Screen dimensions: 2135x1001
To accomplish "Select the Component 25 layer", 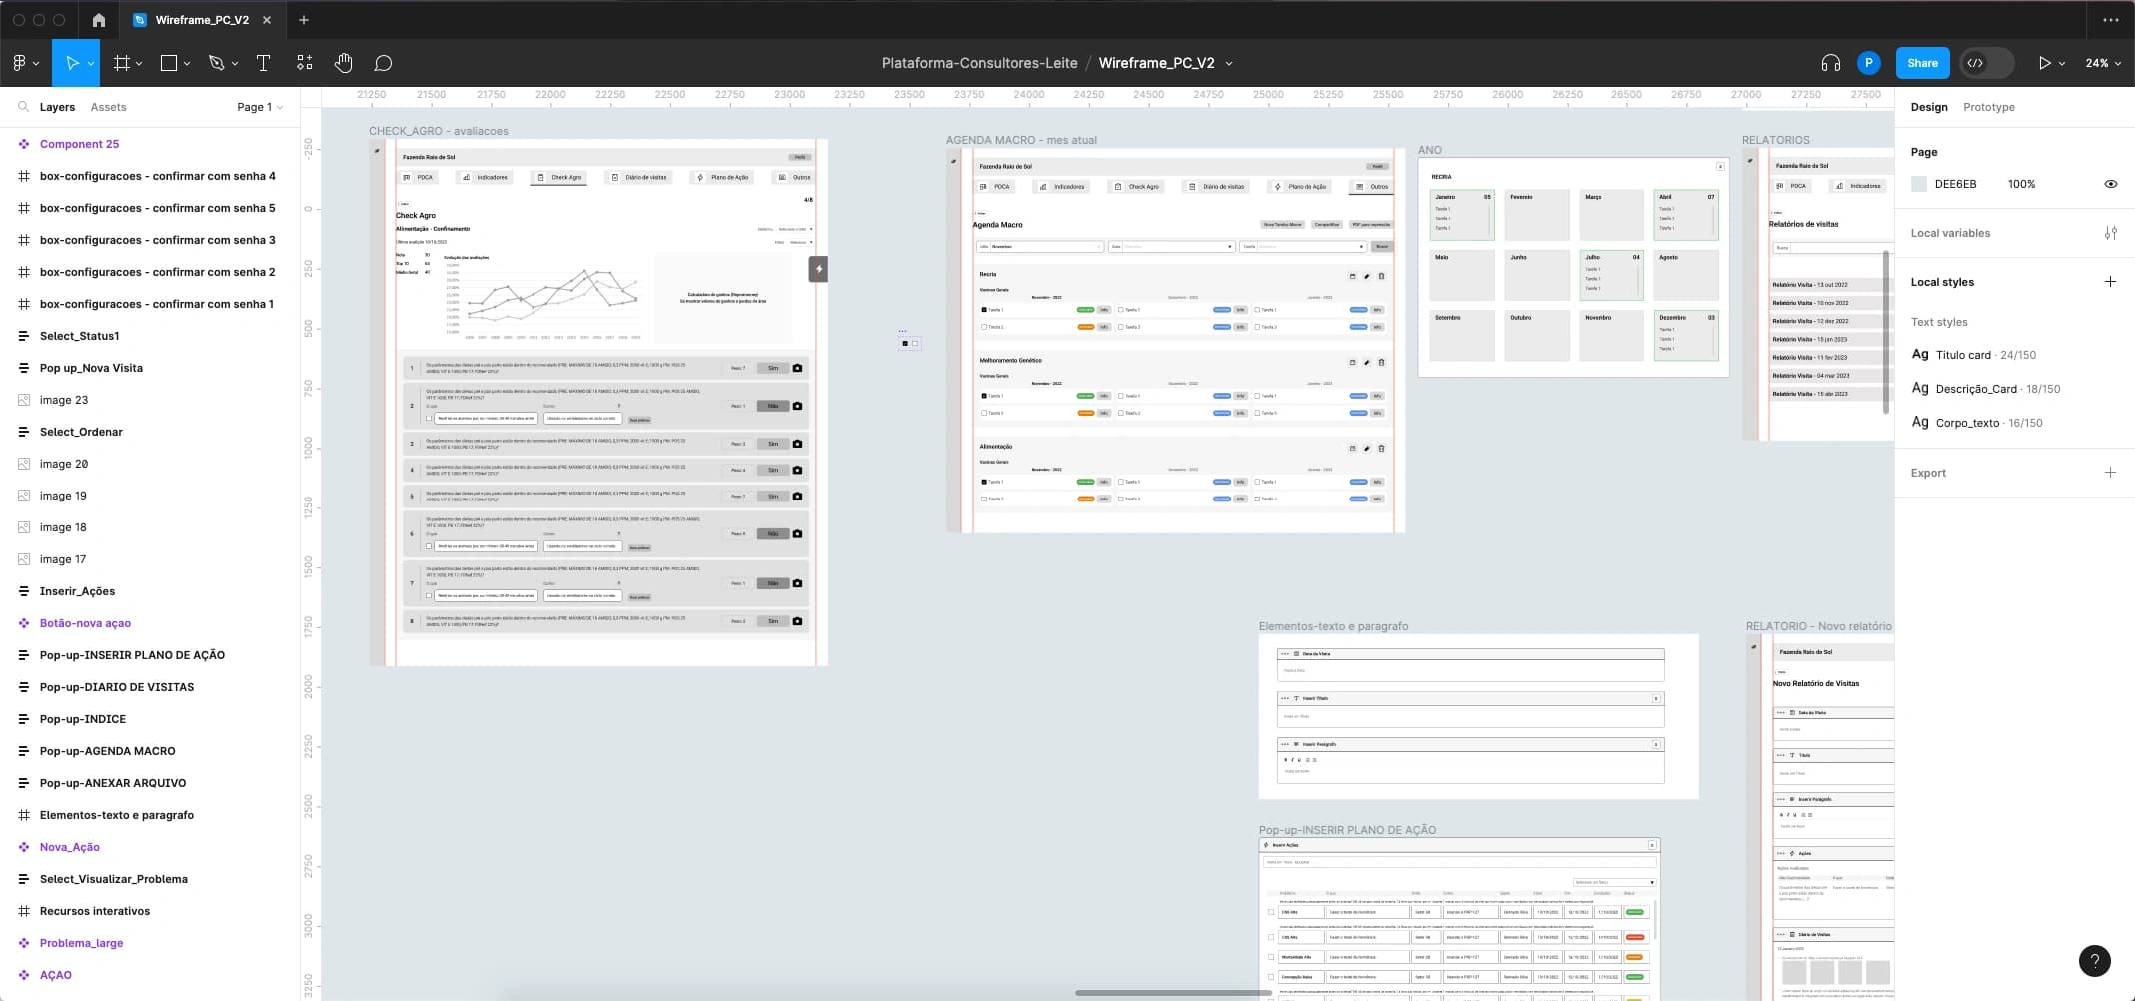I will pyautogui.click(x=79, y=144).
